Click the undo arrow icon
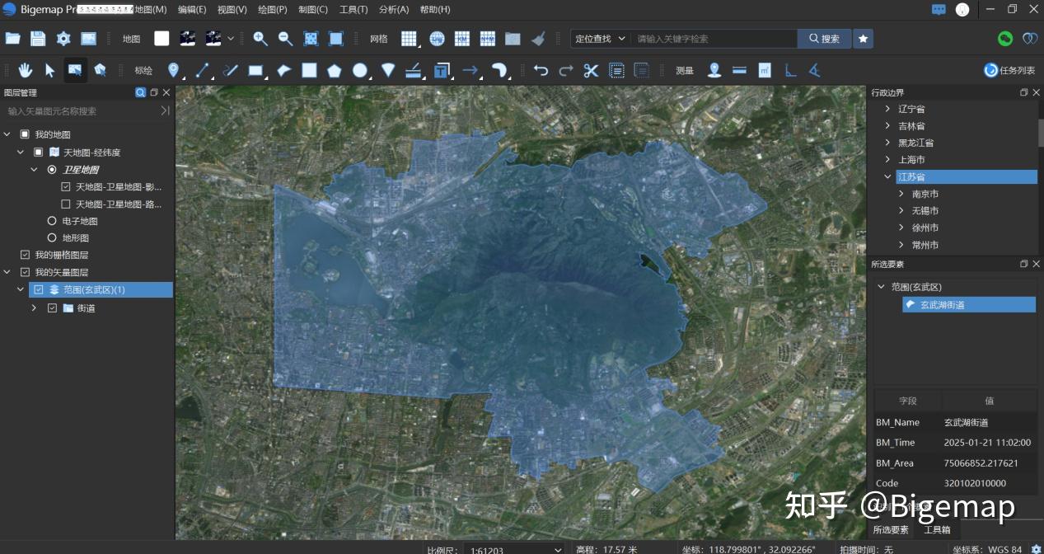1044x554 pixels. point(541,70)
